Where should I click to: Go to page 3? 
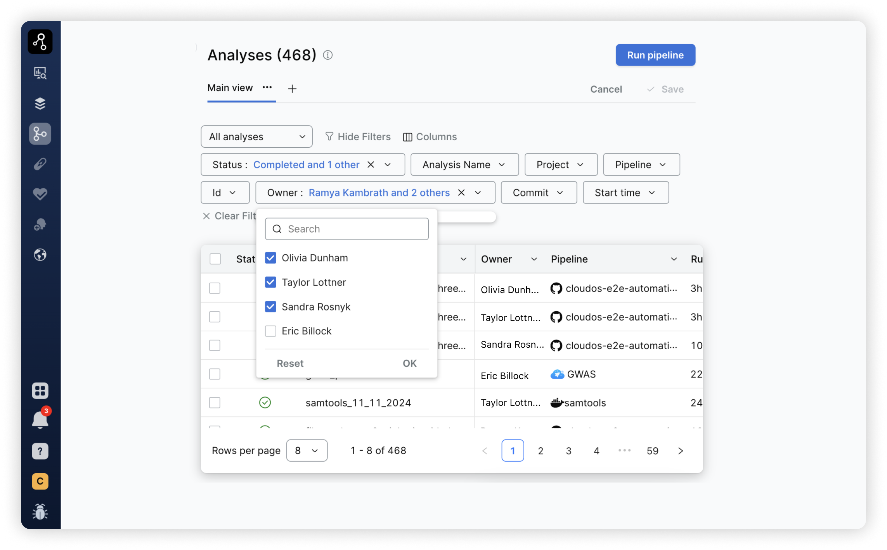click(x=568, y=451)
